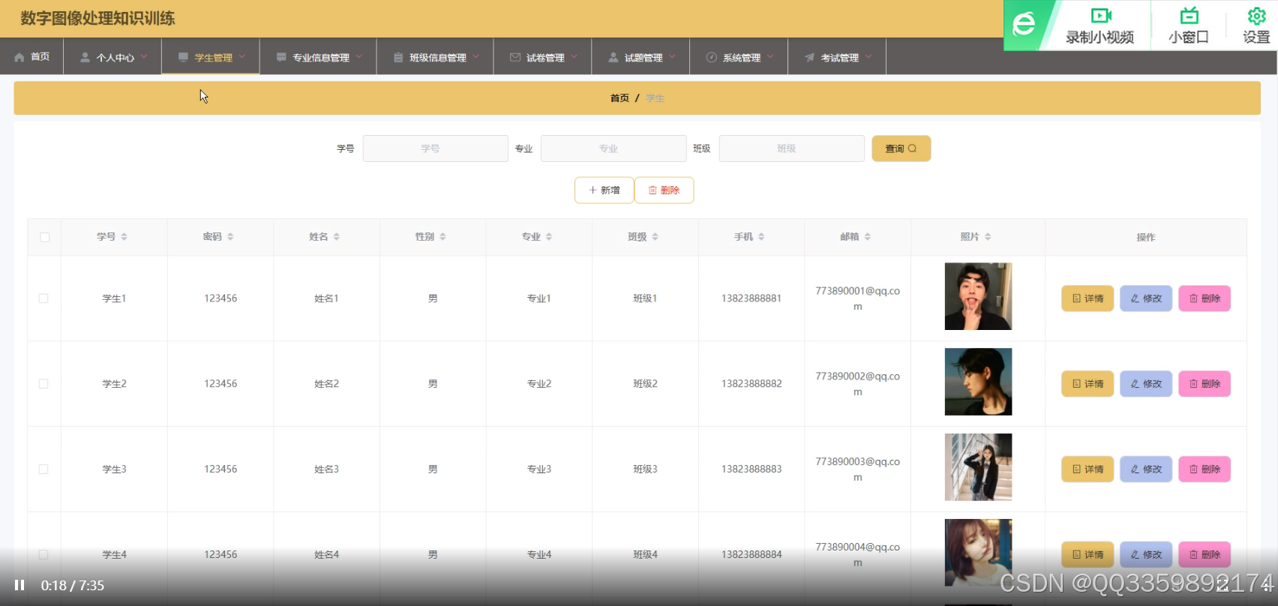Tick the checkbox for 学生4 row
Screen dimensions: 1278x606
pyautogui.click(x=43, y=555)
